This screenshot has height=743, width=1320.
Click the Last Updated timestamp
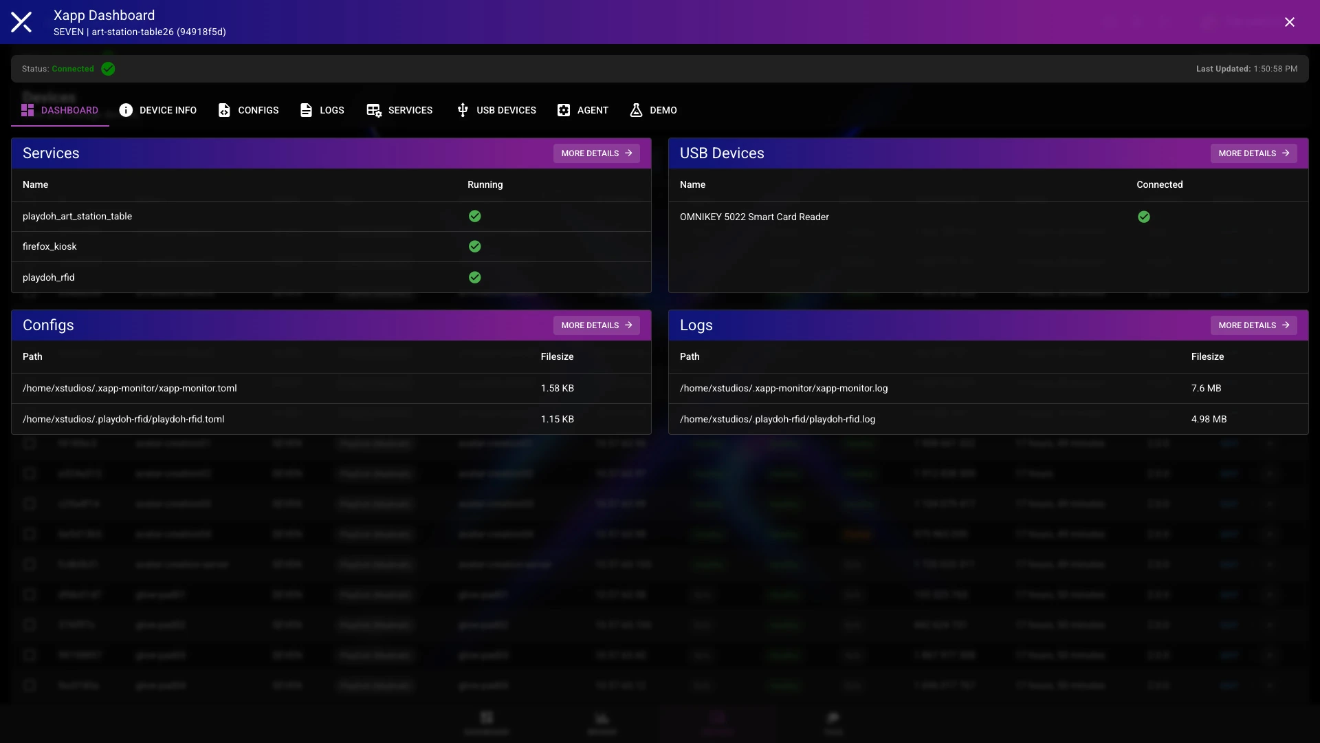coord(1247,69)
